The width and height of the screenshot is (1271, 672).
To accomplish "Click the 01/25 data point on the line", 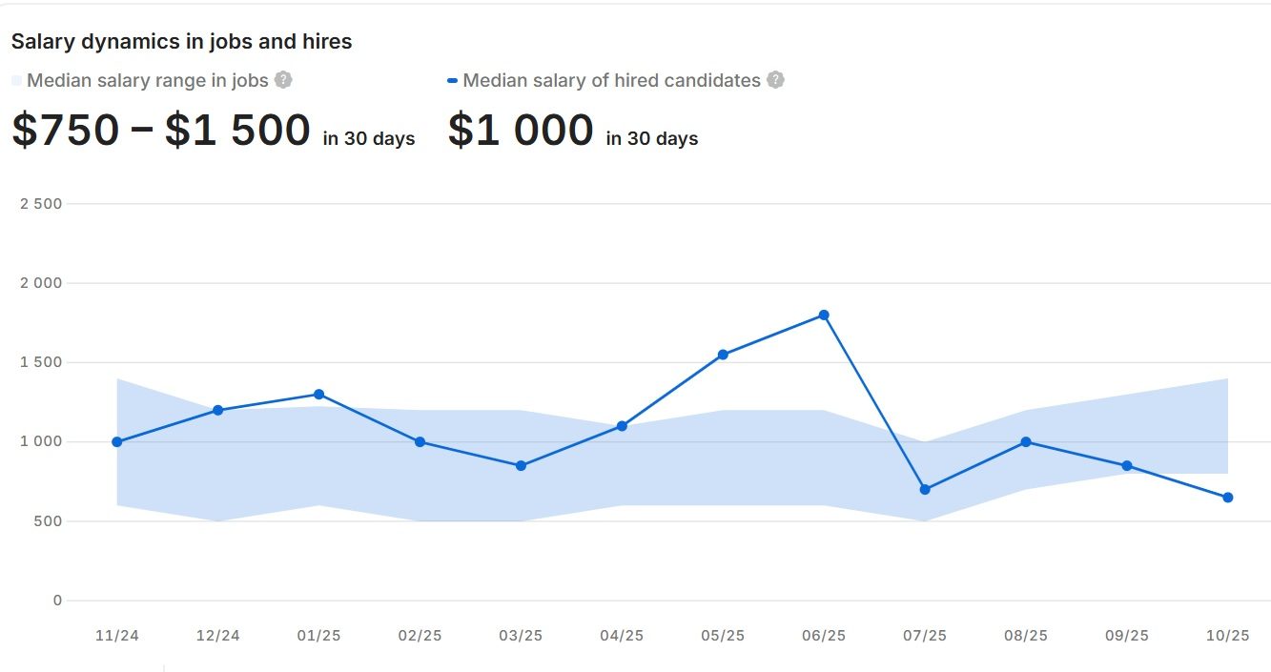I will [x=318, y=395].
